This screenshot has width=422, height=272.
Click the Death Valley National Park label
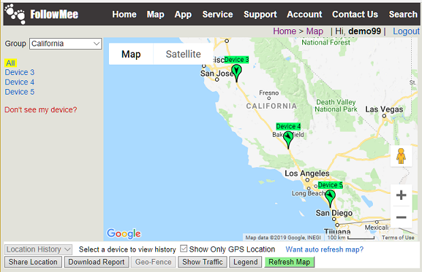click(336, 106)
